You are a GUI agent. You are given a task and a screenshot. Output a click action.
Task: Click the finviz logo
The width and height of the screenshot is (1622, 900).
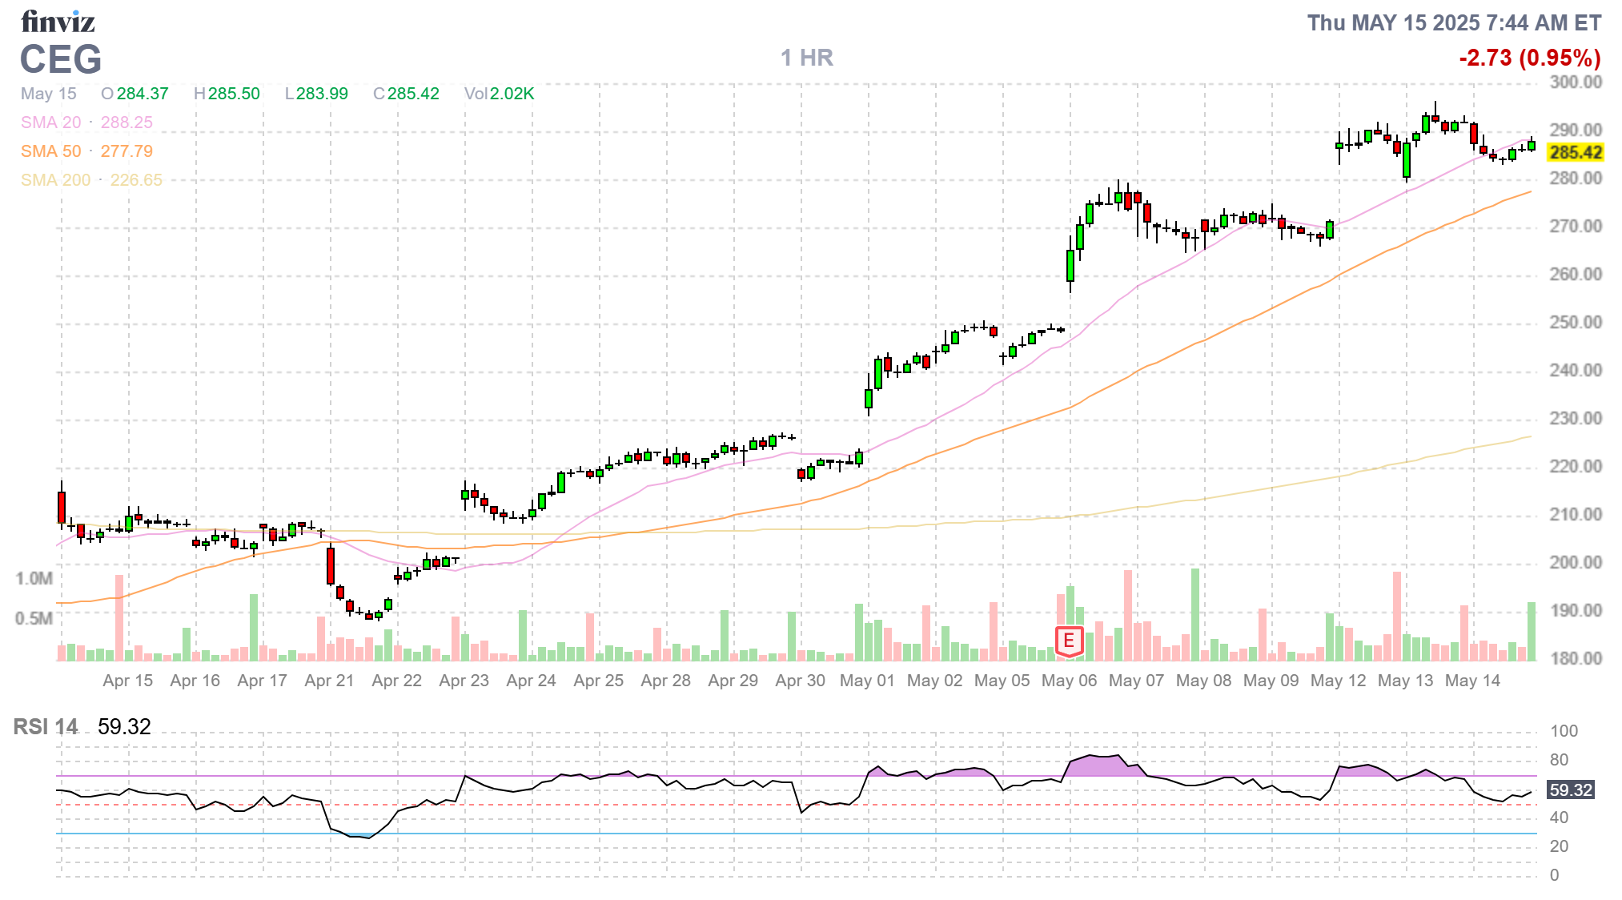coord(58,22)
